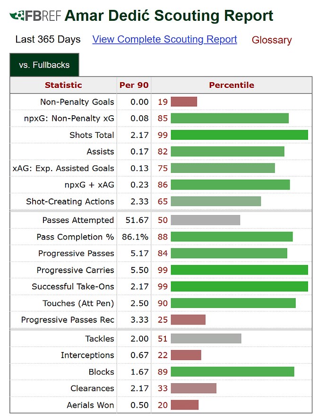Click the Statistic column header
326x420 pixels.
pyautogui.click(x=63, y=85)
